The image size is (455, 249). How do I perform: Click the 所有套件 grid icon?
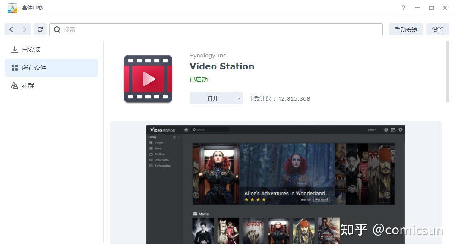click(x=15, y=68)
